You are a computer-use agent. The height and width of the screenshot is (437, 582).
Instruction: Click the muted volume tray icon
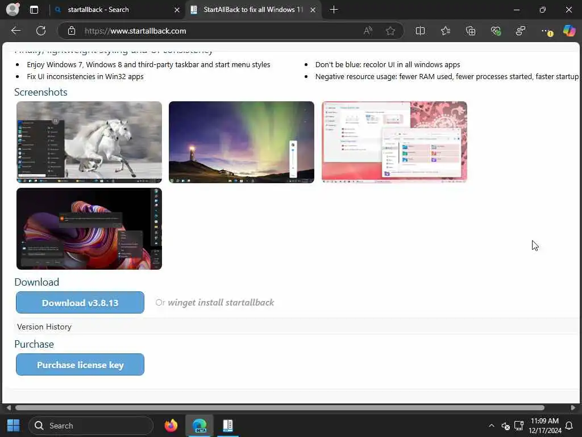(505, 426)
